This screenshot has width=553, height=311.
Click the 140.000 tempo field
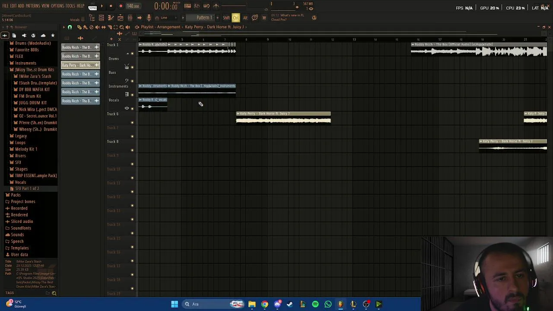click(x=133, y=6)
